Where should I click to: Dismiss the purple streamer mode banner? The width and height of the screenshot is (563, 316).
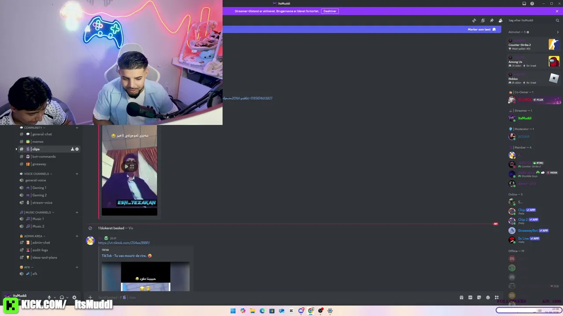pos(557,11)
